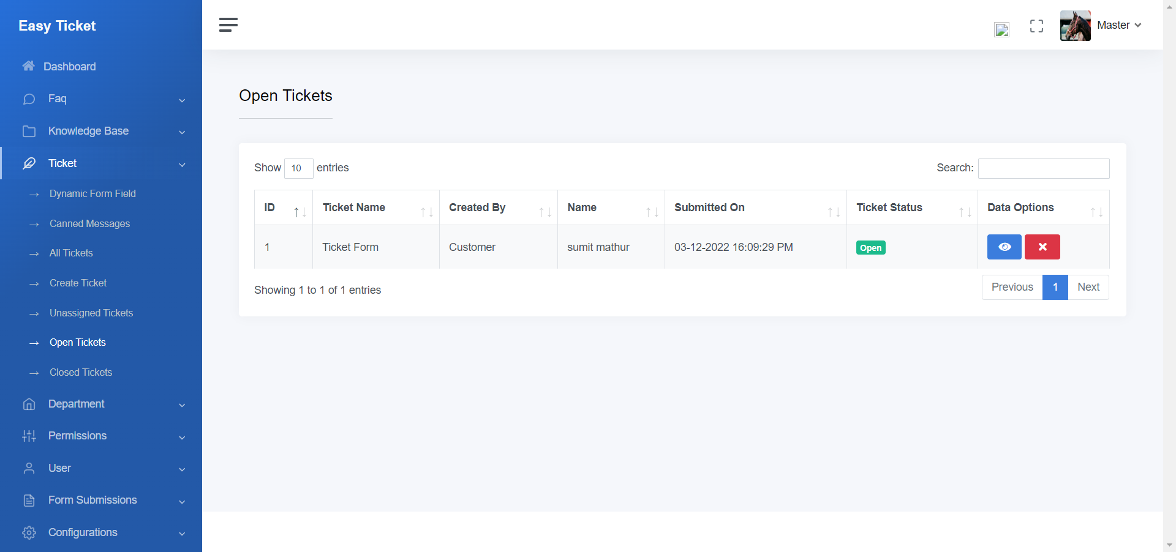Go to Unassigned Tickets page
This screenshot has width=1176, height=552.
pos(91,313)
